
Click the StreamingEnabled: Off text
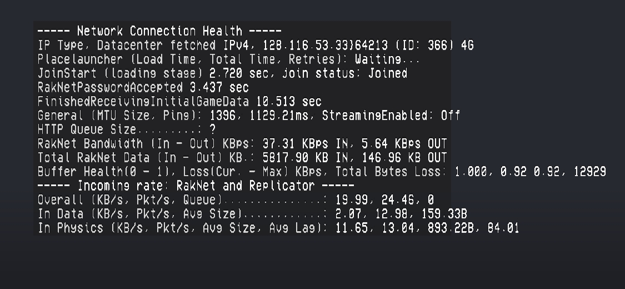(x=391, y=116)
